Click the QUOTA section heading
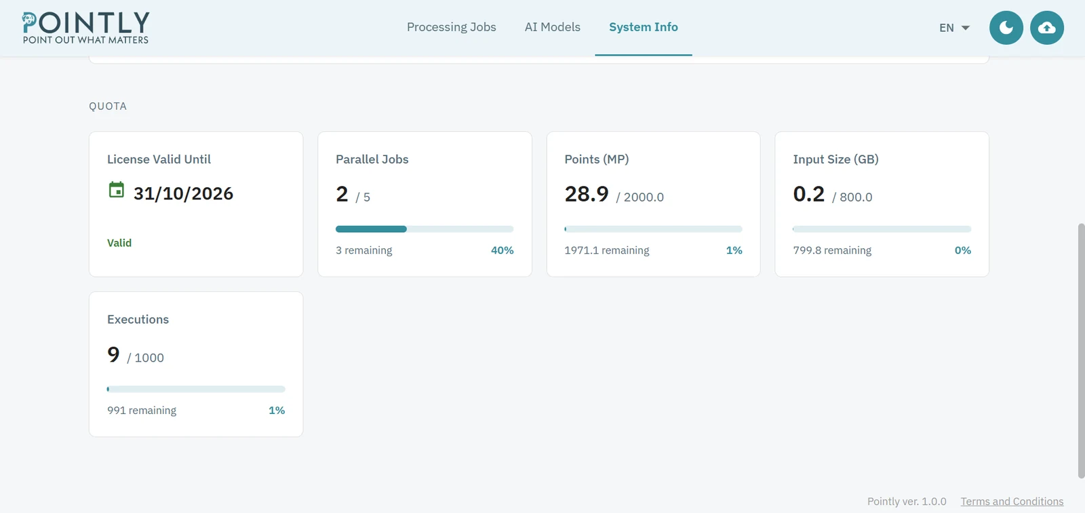1085x513 pixels. click(x=108, y=106)
